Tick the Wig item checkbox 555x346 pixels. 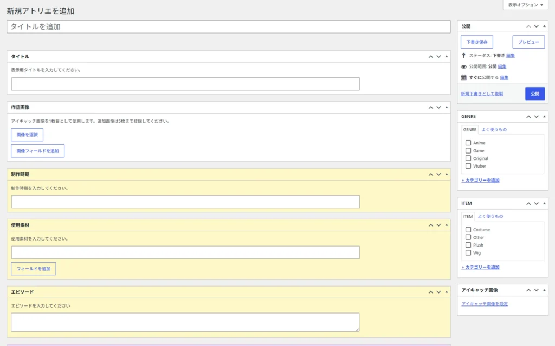point(468,253)
